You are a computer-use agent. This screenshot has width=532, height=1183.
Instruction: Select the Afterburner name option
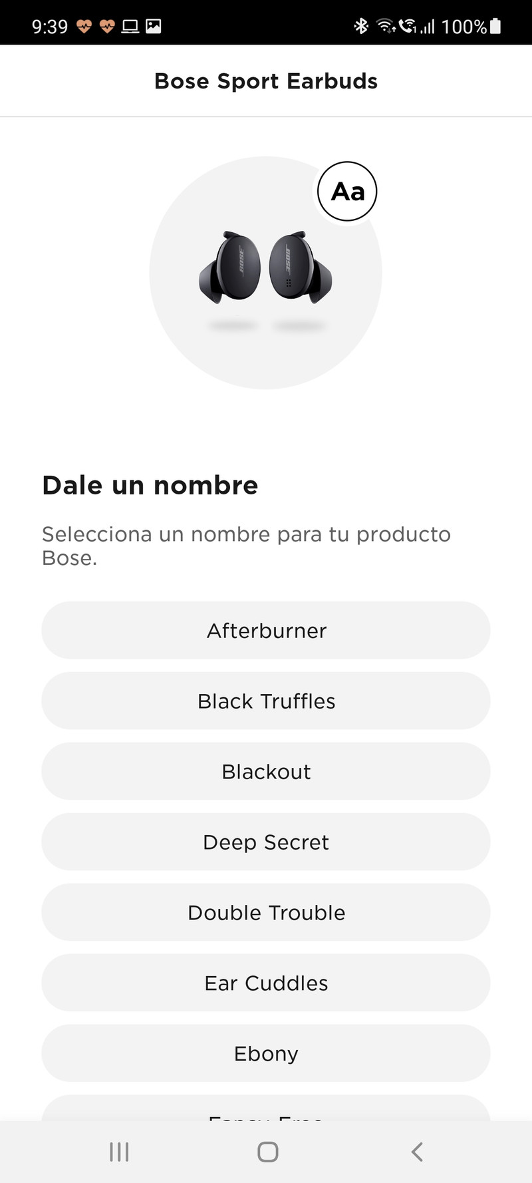pos(266,630)
